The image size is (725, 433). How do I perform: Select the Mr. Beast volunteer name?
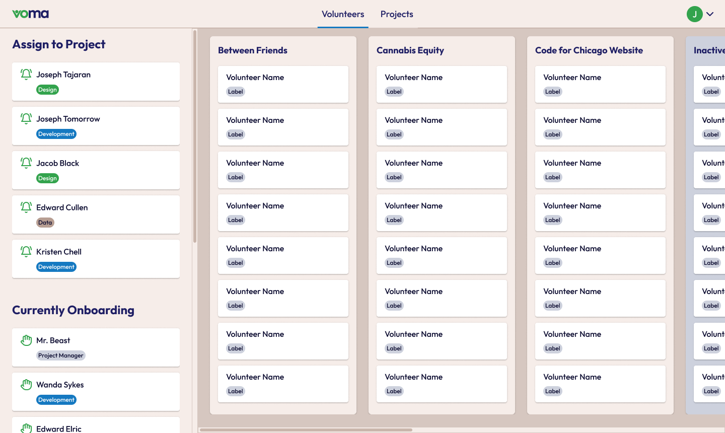[x=53, y=340]
